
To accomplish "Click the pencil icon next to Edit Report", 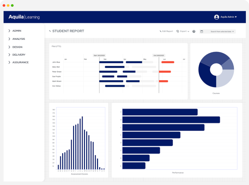I will coord(161,31).
